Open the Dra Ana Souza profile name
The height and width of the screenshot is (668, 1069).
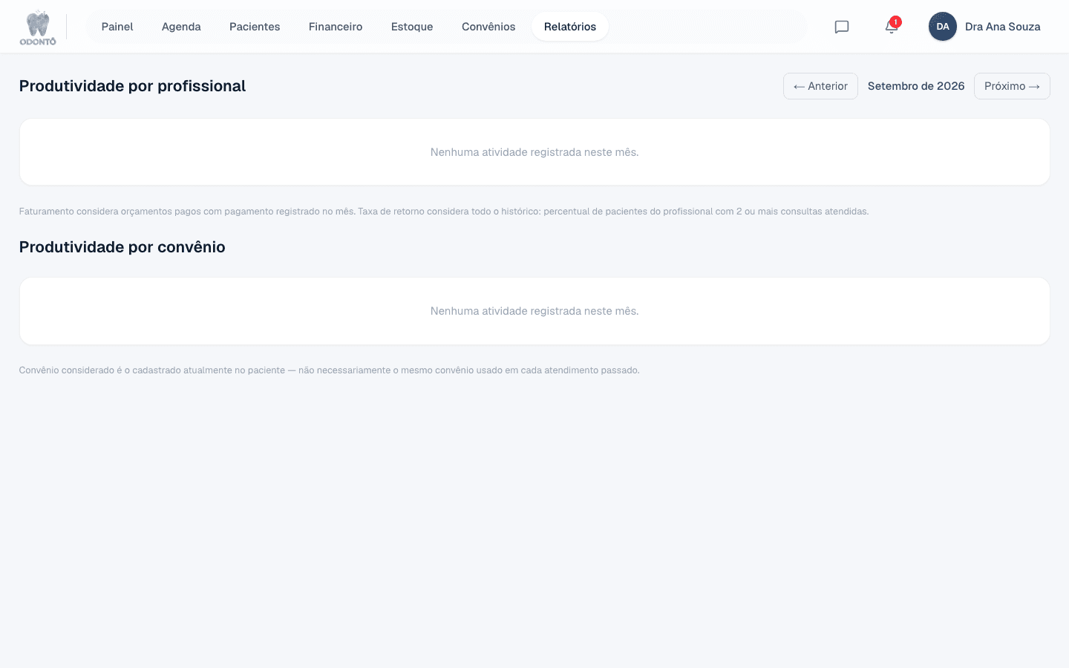(x=1002, y=27)
